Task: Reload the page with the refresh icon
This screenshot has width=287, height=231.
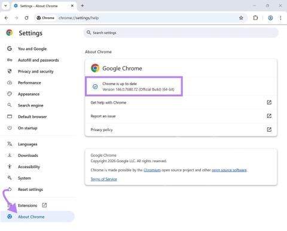Action: 26,18
